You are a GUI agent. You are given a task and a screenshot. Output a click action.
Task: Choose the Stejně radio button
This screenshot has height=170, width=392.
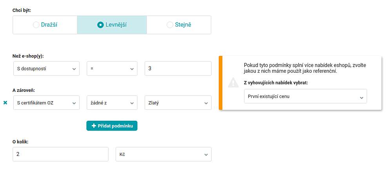click(x=170, y=25)
